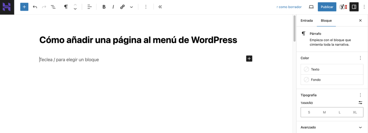Screen dimensions: 368x133
Task: Open the block inserter plus button in toolbar
Action: coord(24,7)
